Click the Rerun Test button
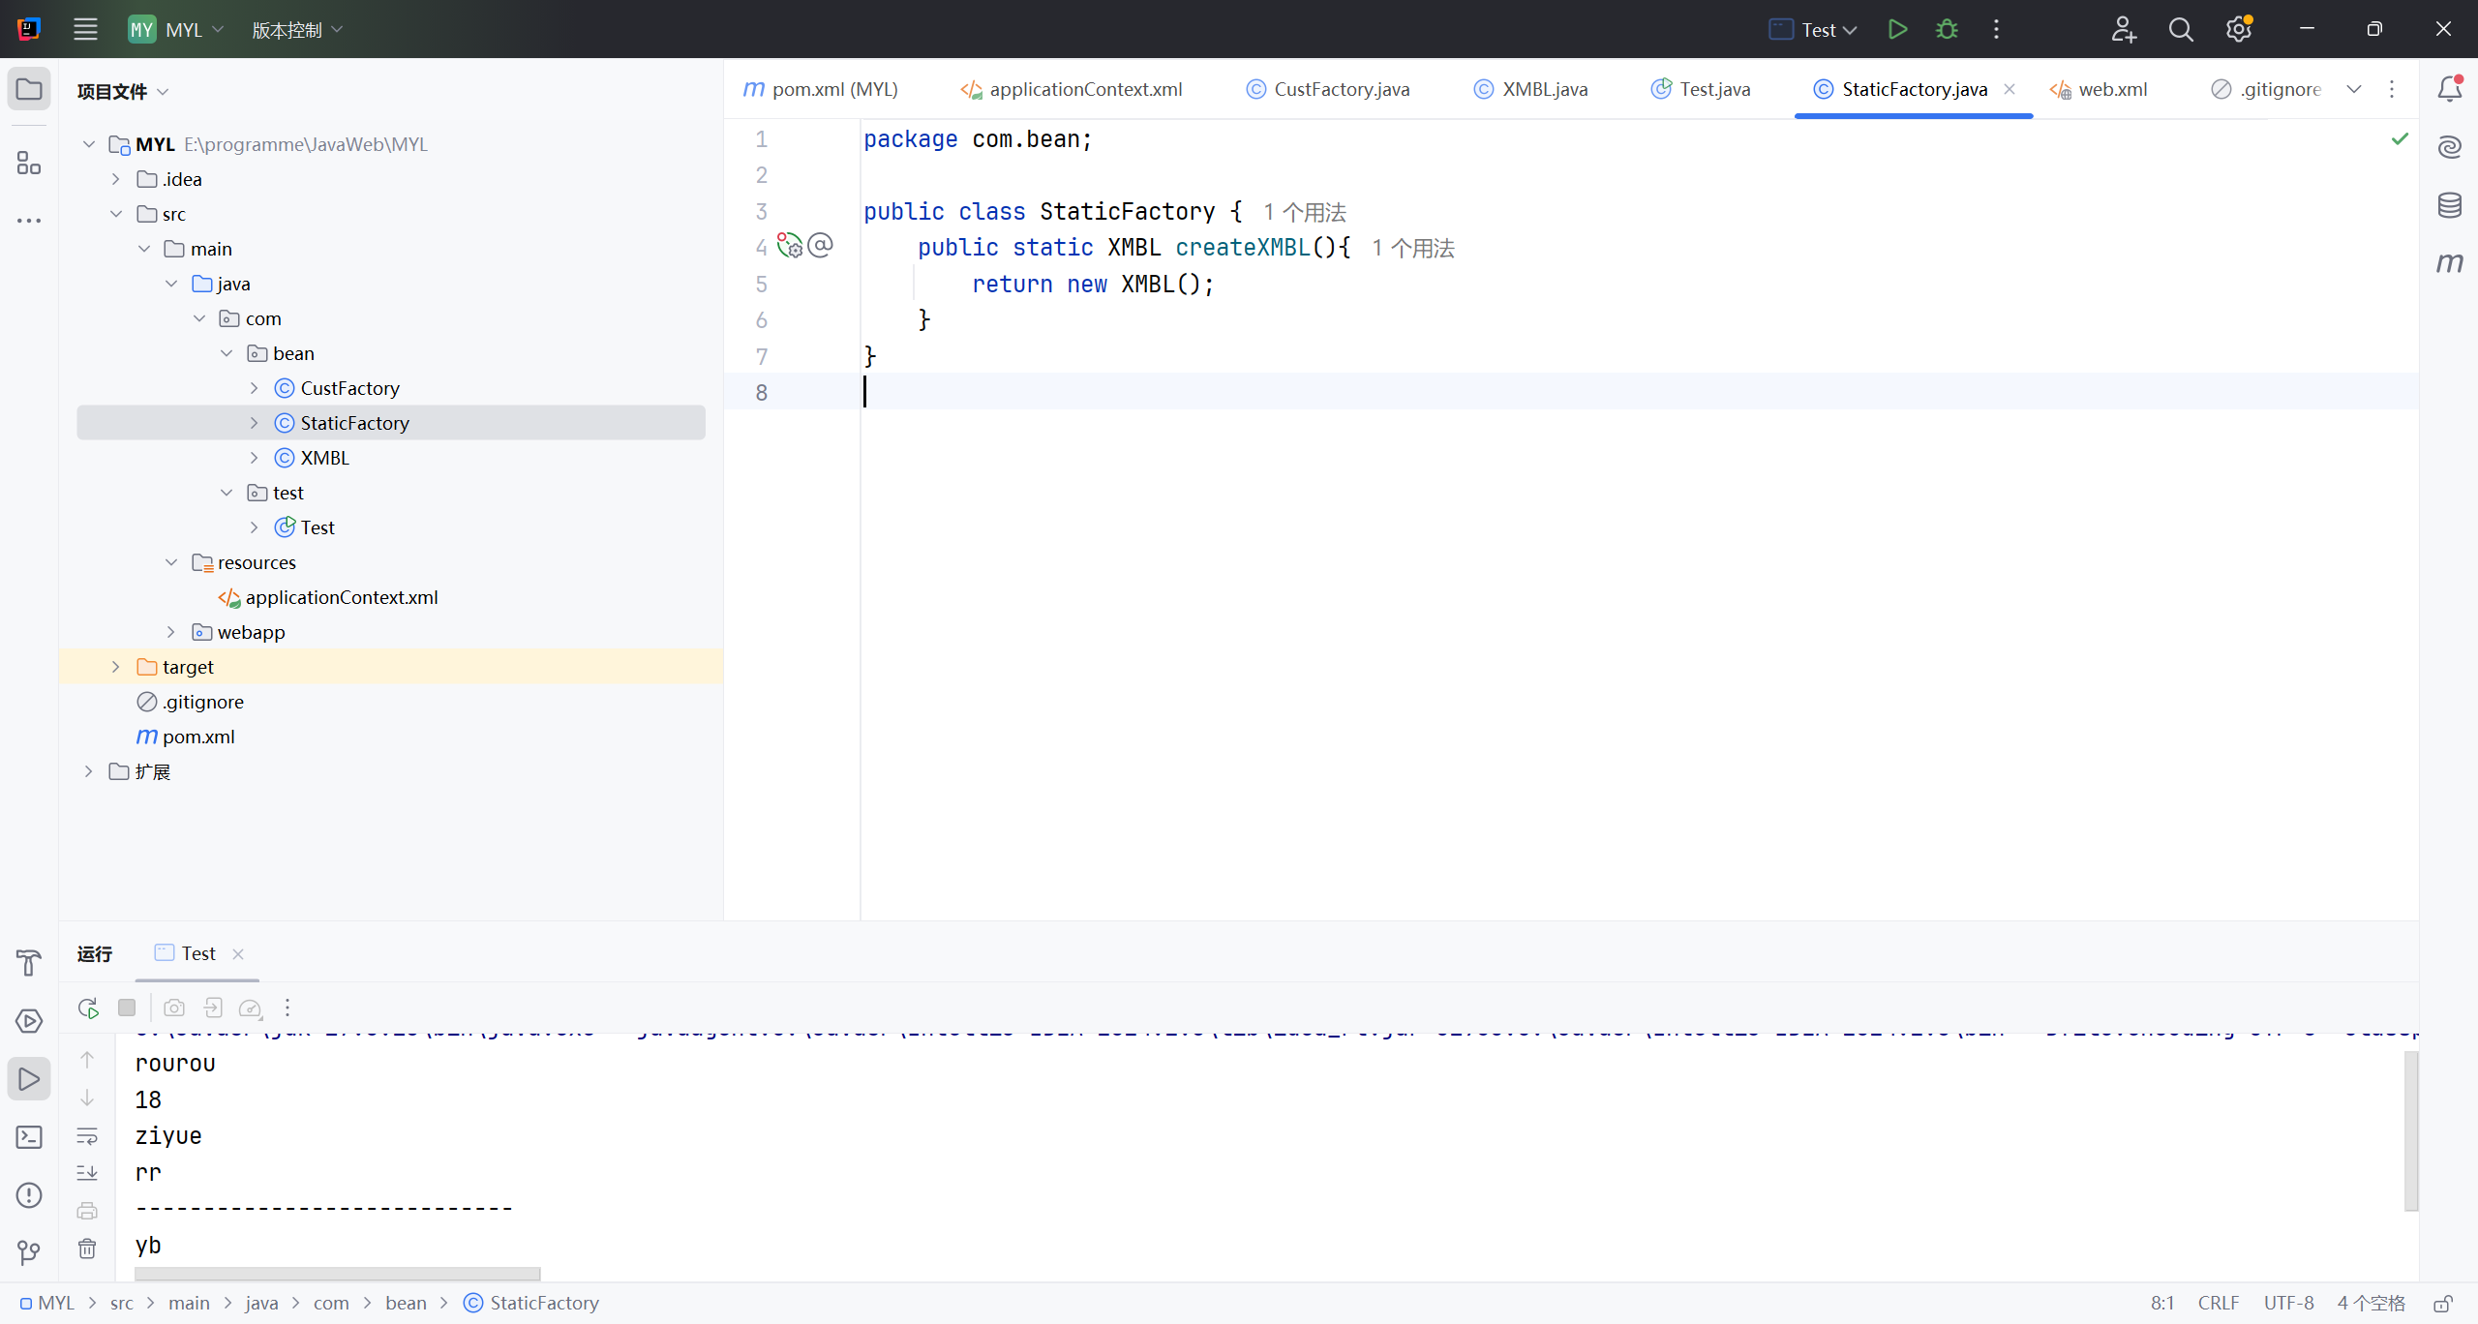The height and width of the screenshot is (1324, 2478). coord(88,1008)
